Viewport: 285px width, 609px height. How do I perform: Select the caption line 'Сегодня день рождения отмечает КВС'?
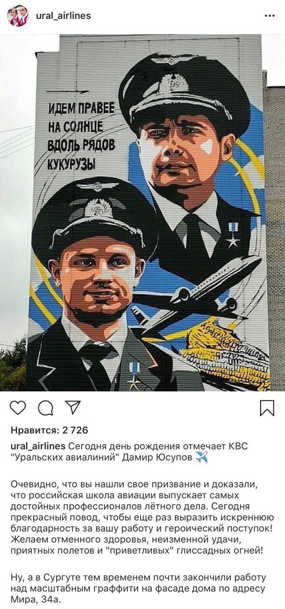pos(159,446)
